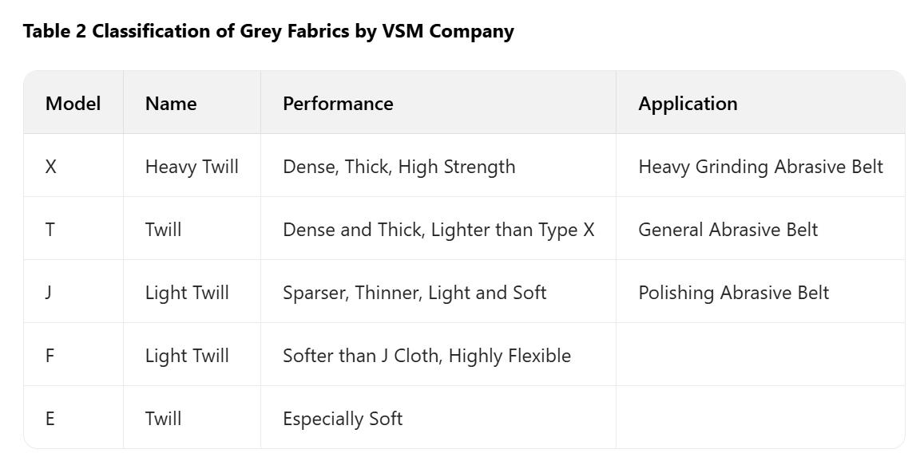Click the Heavy Twill name cell
The image size is (920, 461).
(x=192, y=167)
